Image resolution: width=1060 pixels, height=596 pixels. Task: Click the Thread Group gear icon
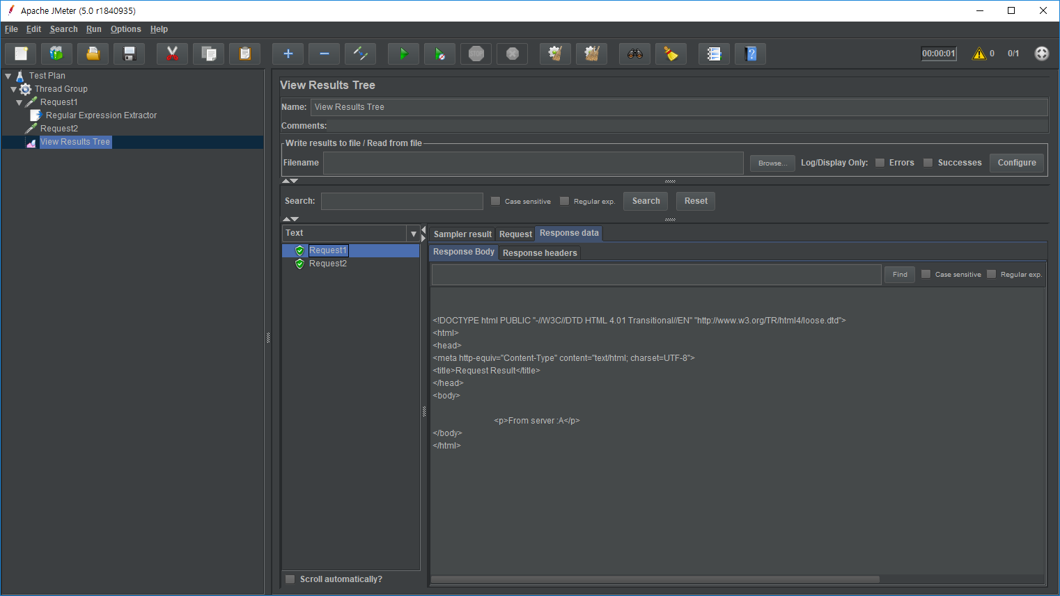pyautogui.click(x=26, y=89)
